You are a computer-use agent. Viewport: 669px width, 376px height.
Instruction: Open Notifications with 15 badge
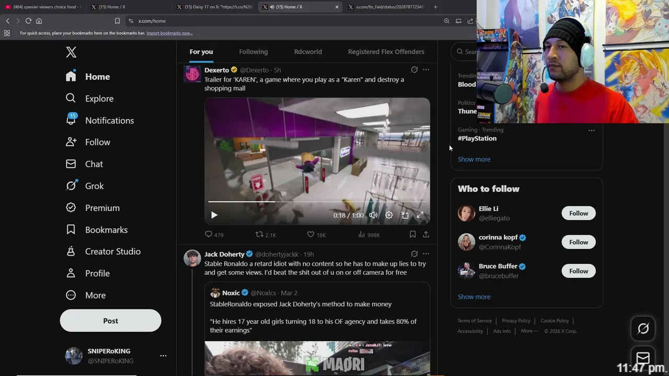click(x=100, y=120)
